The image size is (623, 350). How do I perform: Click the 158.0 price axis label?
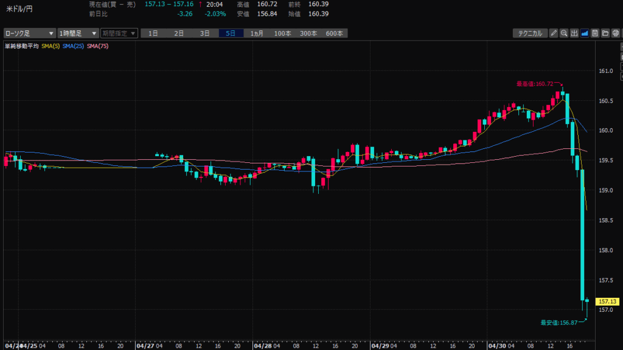click(x=606, y=250)
